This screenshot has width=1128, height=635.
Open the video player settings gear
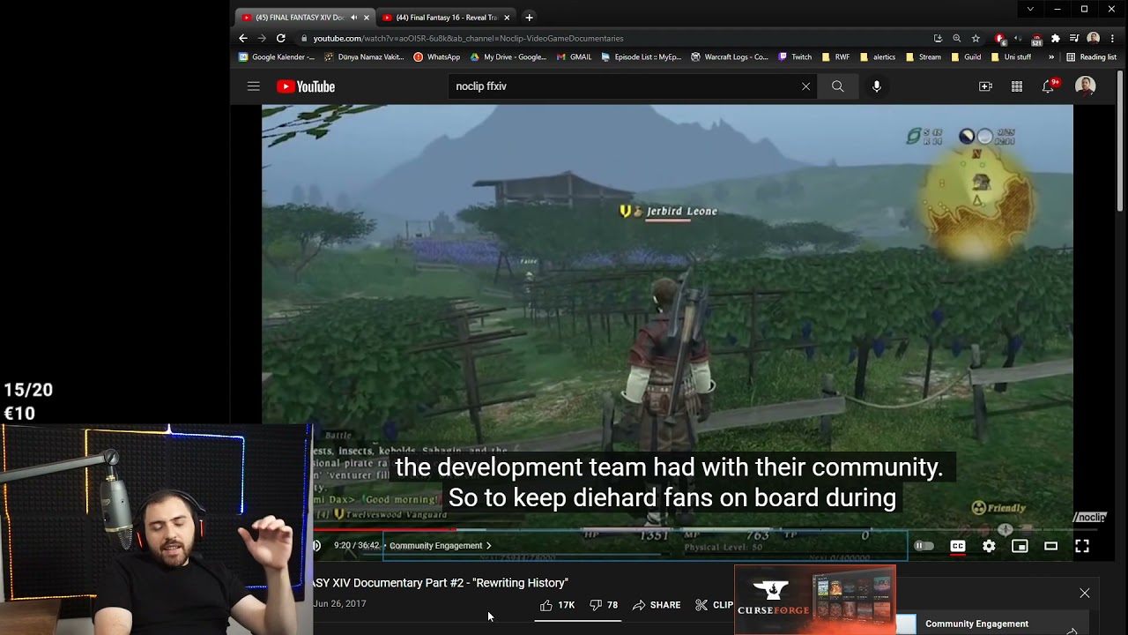(x=989, y=546)
